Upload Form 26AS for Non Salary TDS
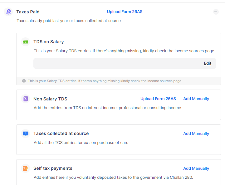Screen dimensions: 225x185 click(x=158, y=99)
